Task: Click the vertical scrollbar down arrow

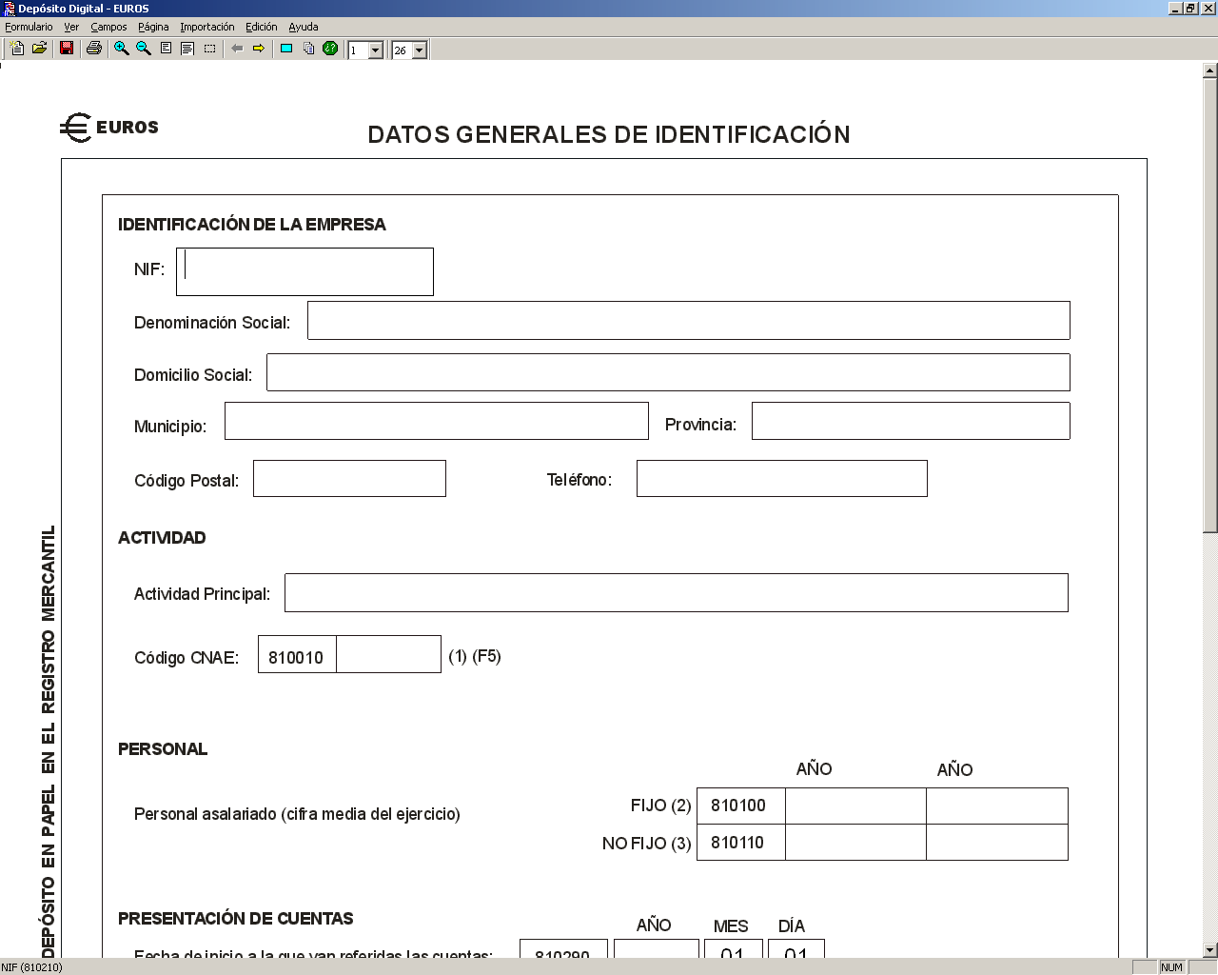Action: coord(1210,949)
